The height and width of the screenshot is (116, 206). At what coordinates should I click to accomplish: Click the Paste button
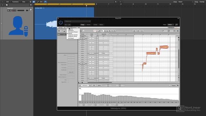[89, 24]
